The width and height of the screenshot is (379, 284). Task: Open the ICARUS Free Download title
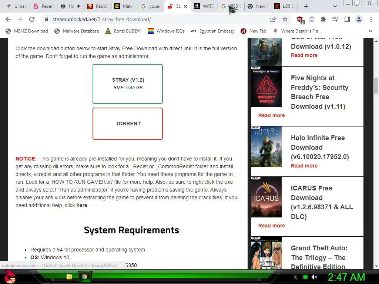(322, 202)
